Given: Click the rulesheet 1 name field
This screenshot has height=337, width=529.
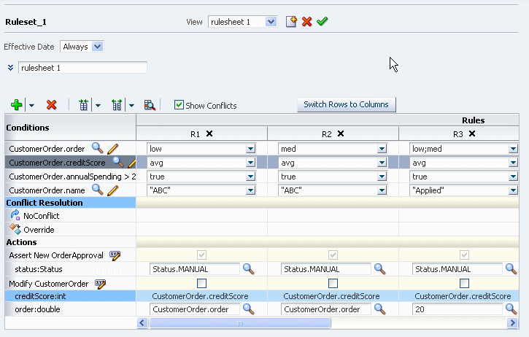Looking at the screenshot, I should [82, 68].
